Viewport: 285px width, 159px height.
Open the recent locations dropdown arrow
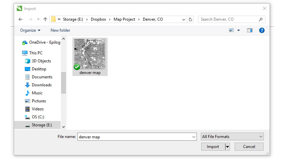[x=38, y=19]
